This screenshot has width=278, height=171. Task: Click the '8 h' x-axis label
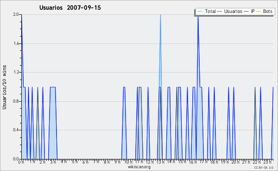(x=107, y=162)
